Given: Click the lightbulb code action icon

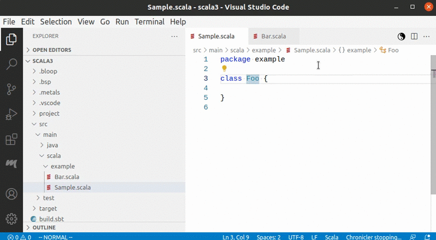Looking at the screenshot, I should [x=225, y=68].
